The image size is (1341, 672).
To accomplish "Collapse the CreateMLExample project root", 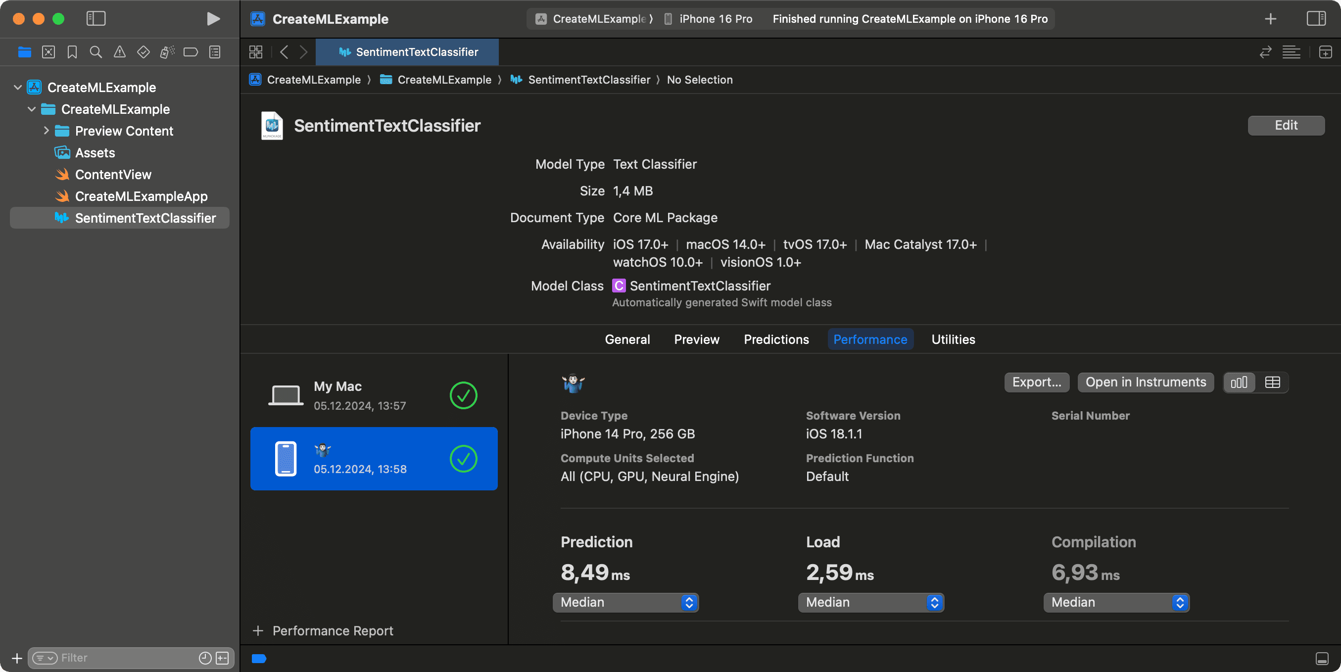I will click(18, 88).
